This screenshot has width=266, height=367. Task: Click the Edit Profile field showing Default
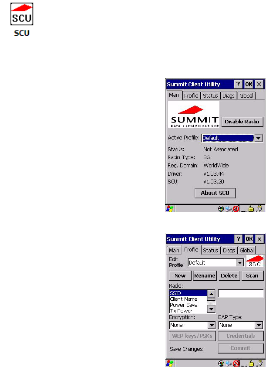(x=212, y=263)
